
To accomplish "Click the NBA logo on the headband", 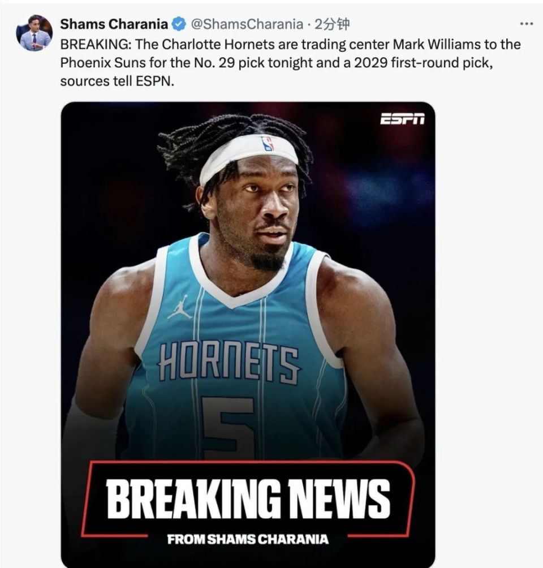I will [x=268, y=144].
